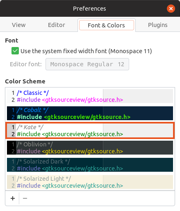Click the Editor font label

pos(26,64)
